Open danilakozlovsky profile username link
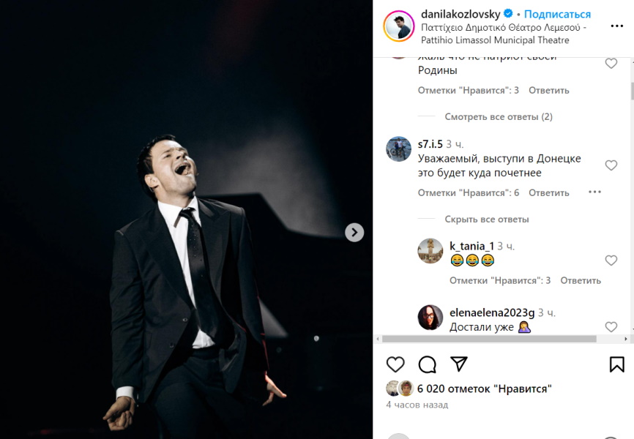Viewport: 634px width, 439px height. pos(460,15)
